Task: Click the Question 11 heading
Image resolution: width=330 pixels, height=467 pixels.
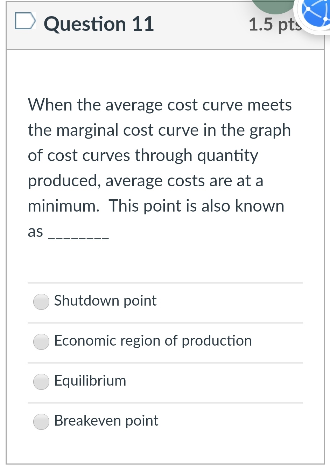Action: click(x=98, y=24)
